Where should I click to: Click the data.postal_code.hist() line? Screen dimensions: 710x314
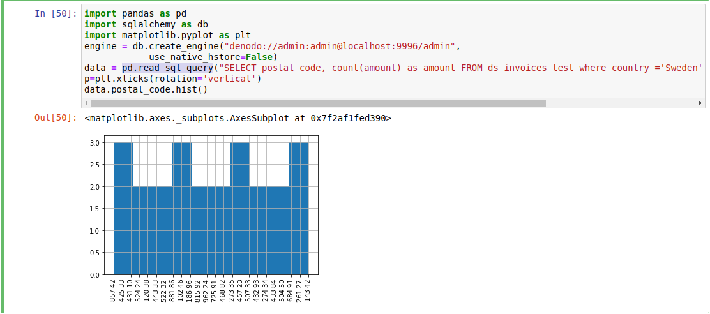coord(146,89)
